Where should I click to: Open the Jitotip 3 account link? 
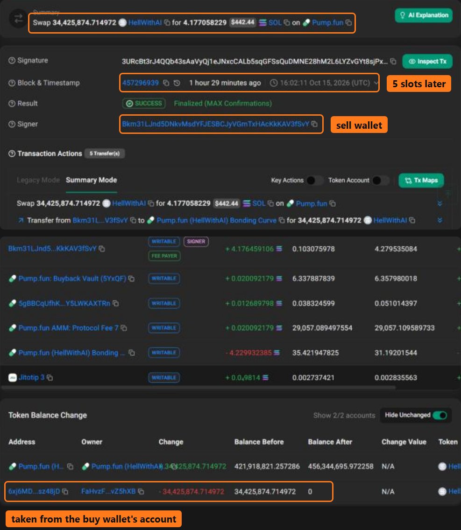[31, 377]
